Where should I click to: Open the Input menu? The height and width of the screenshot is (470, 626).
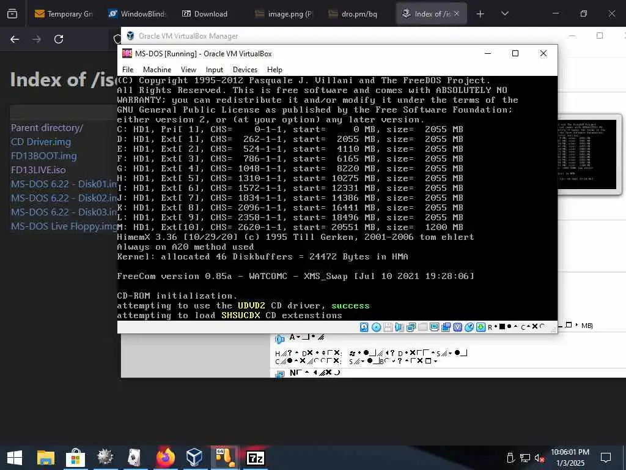coord(215,70)
